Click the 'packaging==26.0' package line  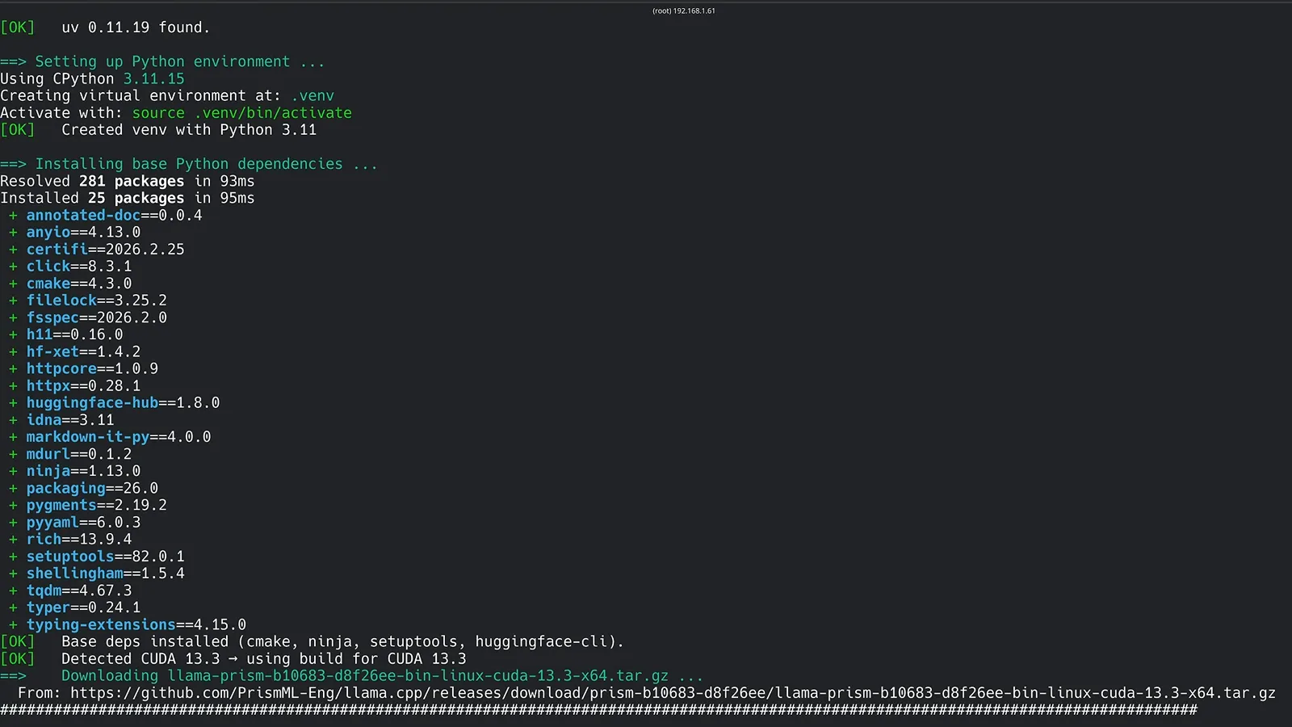pyautogui.click(x=92, y=489)
